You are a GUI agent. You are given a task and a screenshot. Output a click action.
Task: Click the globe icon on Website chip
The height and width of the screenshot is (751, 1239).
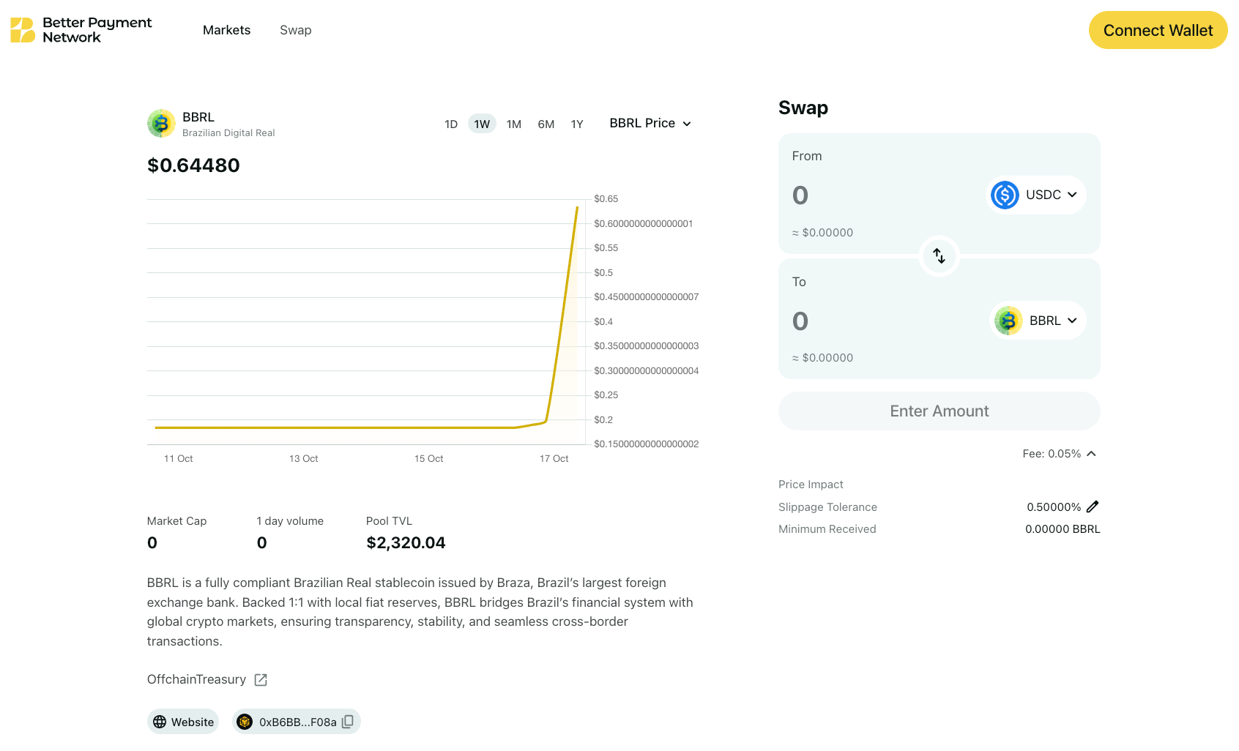pos(160,722)
